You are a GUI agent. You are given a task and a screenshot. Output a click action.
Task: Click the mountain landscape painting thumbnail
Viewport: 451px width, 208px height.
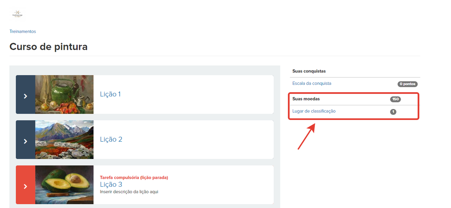(64, 139)
